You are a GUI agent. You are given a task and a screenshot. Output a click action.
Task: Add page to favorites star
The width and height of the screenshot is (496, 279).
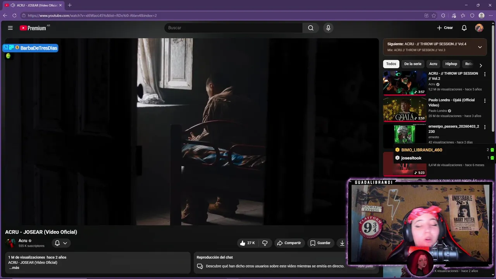(x=434, y=15)
